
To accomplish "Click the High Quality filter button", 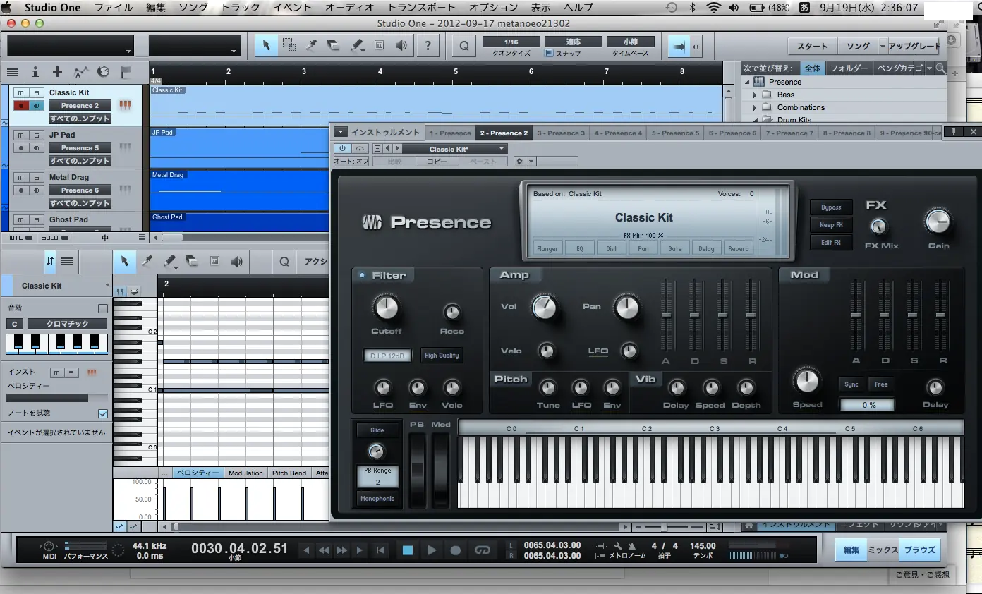I will [442, 356].
